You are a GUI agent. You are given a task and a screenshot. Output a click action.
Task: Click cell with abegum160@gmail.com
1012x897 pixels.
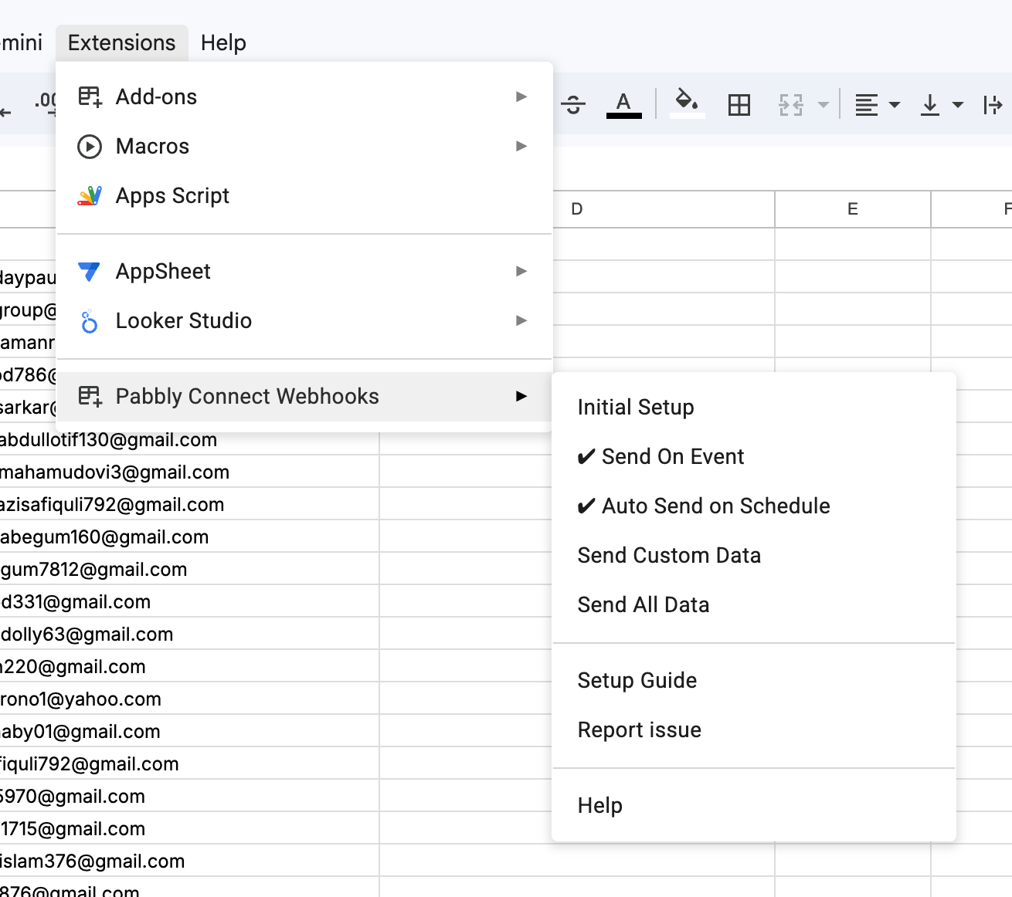click(189, 537)
